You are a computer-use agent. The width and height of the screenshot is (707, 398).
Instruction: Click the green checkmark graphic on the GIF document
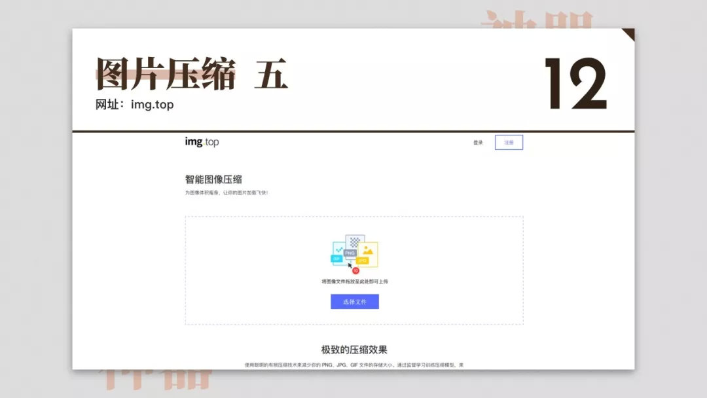coord(340,249)
